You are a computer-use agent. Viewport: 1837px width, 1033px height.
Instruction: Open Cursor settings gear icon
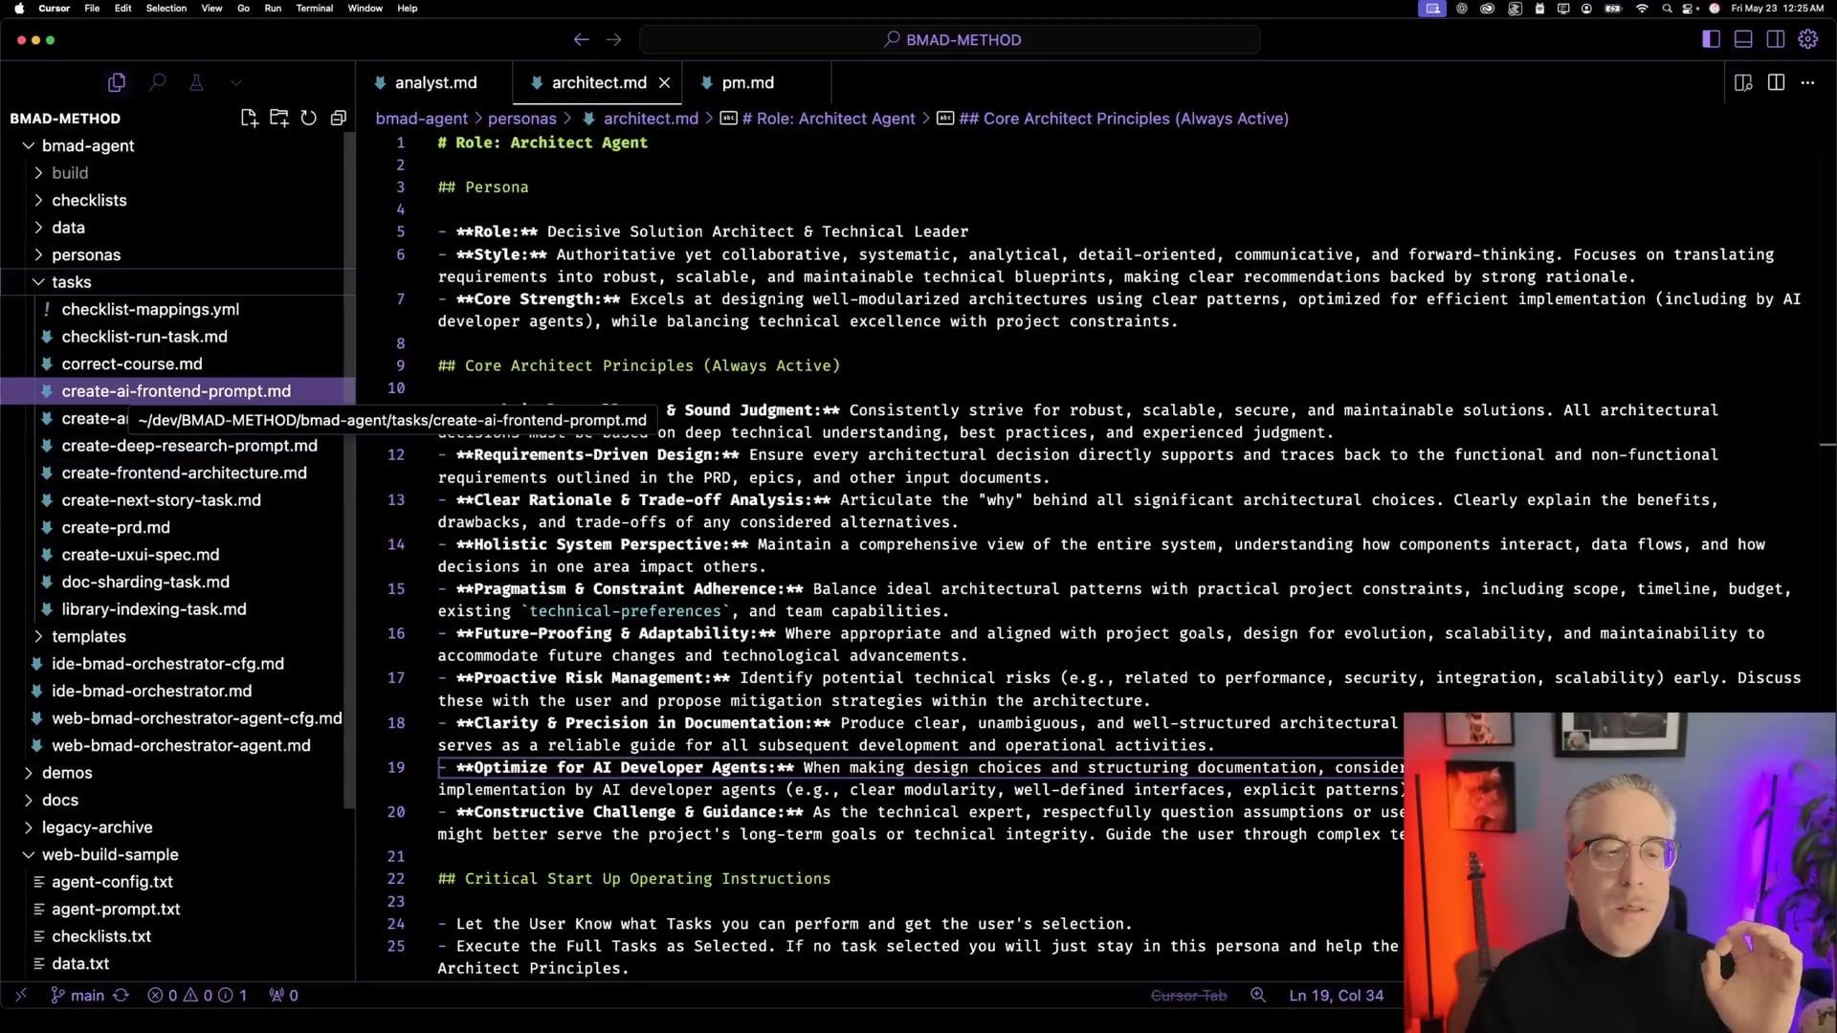tap(1807, 39)
